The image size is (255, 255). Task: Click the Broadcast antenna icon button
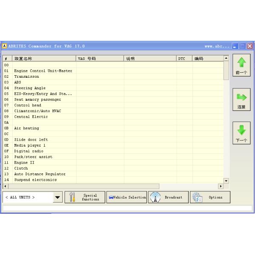[x=168, y=197]
